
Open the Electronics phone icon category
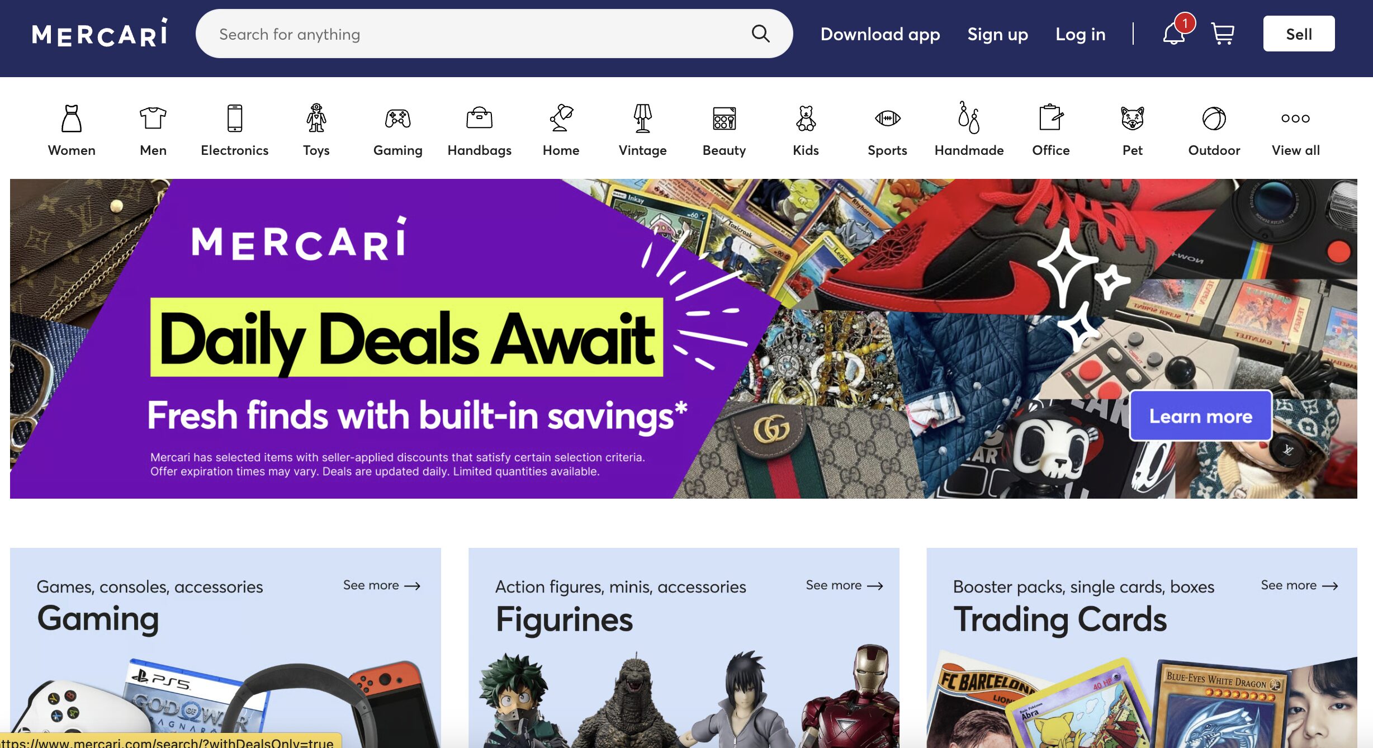[x=235, y=118]
